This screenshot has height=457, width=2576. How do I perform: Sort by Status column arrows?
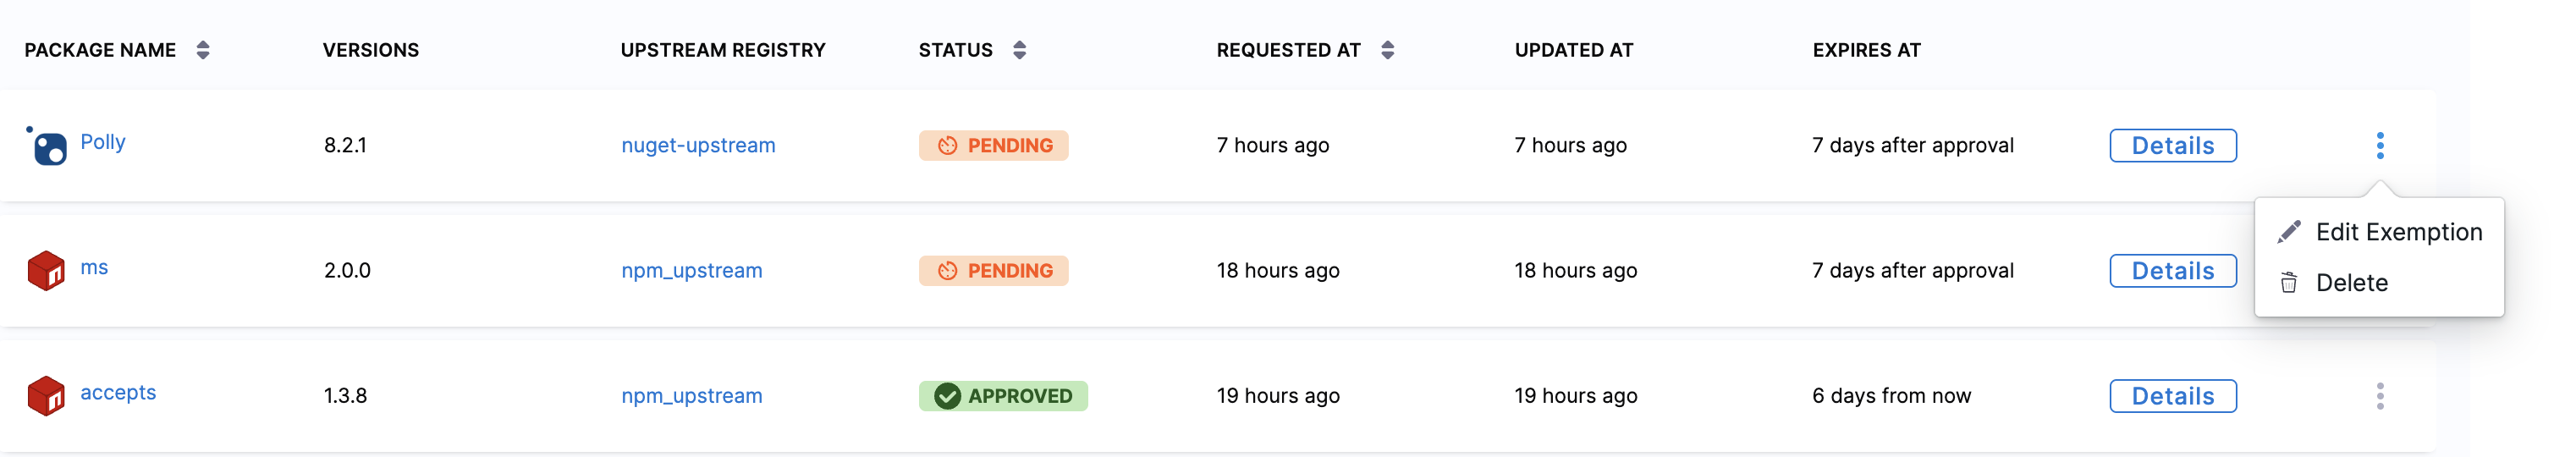(1019, 50)
